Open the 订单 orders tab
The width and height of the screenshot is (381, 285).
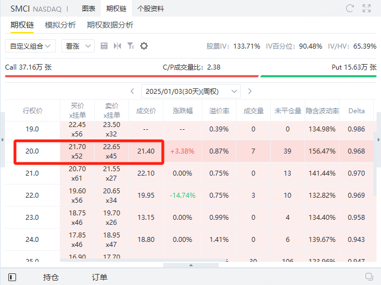[99, 277]
